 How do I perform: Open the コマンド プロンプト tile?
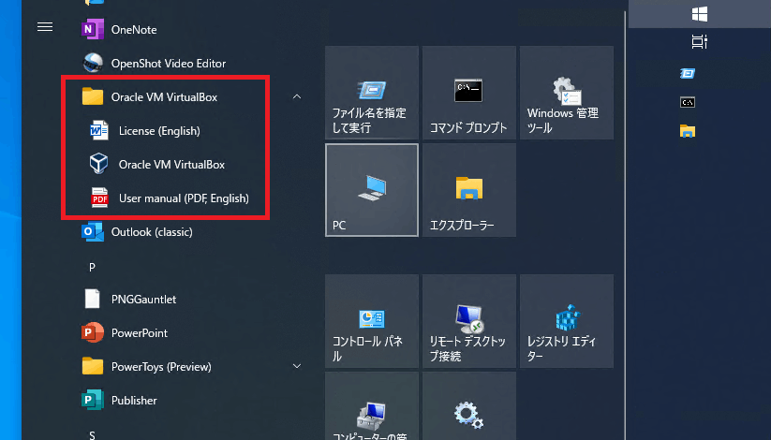click(469, 93)
